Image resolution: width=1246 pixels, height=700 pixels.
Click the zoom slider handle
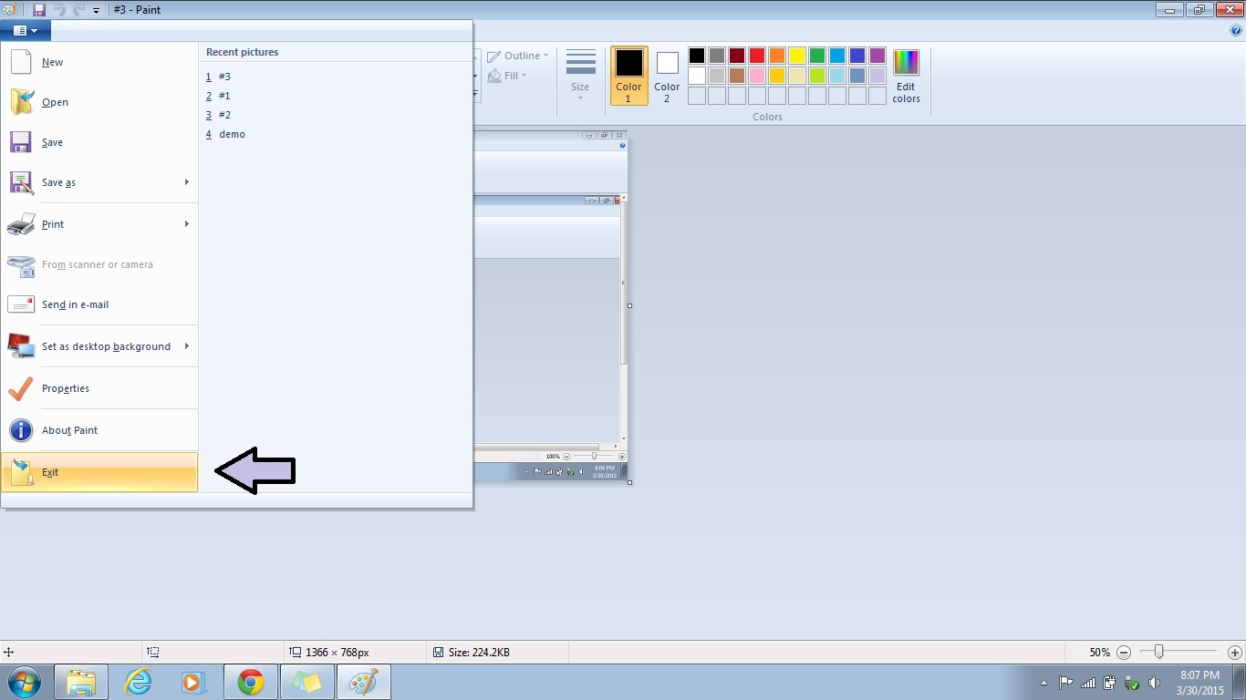pos(1158,652)
